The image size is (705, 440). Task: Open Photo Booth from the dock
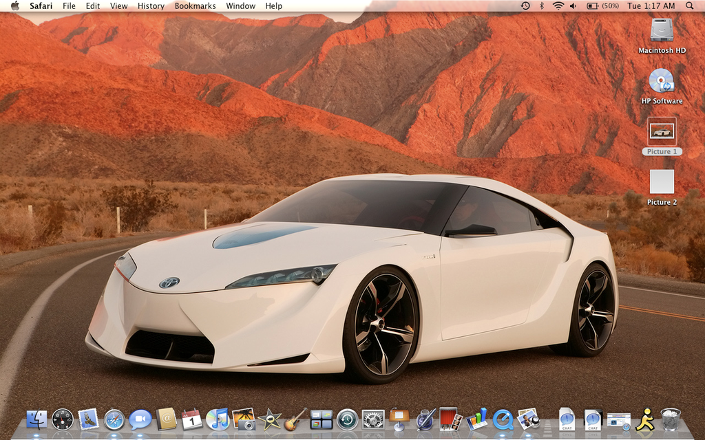449,419
